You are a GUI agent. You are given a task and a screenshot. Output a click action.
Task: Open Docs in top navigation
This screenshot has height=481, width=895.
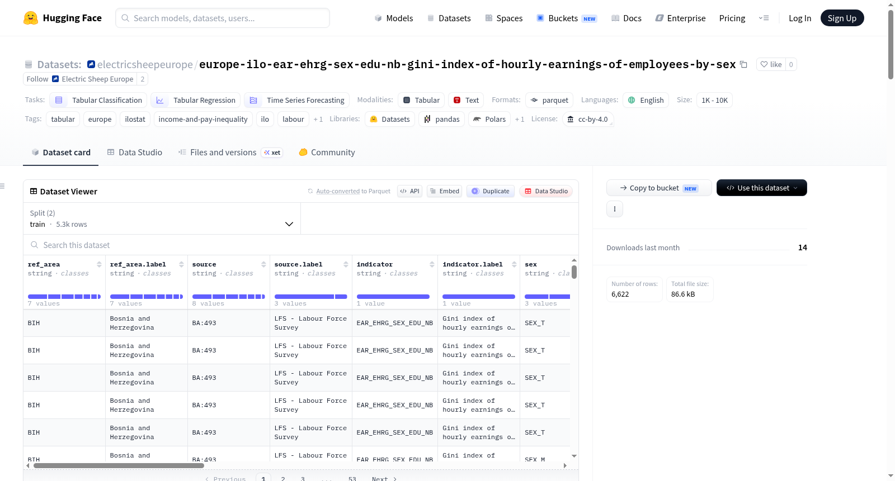click(626, 18)
